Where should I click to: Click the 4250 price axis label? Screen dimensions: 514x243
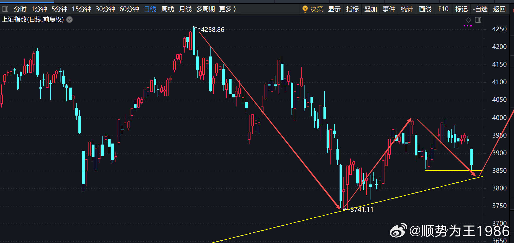(499, 29)
